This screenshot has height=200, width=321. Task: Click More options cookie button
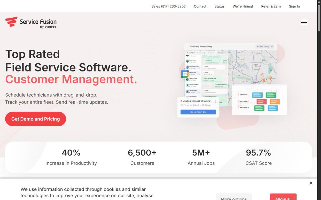[234, 197]
